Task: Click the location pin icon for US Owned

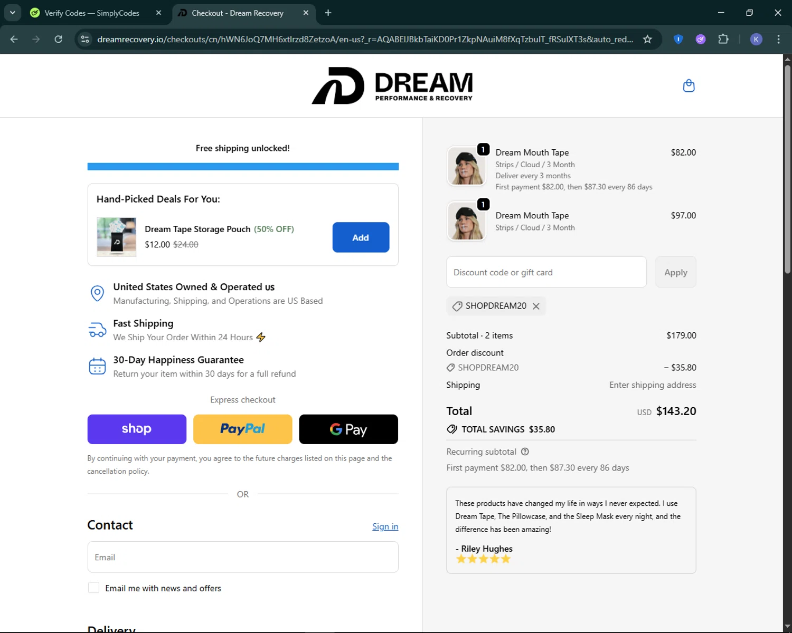Action: click(x=97, y=293)
